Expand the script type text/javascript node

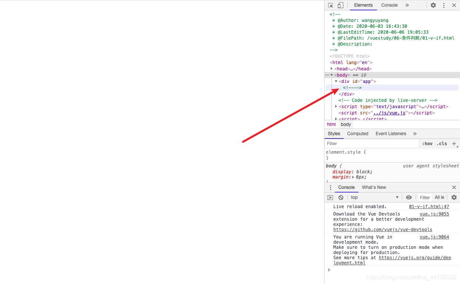coord(336,106)
